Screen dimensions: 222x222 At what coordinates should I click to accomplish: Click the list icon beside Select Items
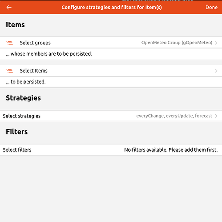pos(10,71)
